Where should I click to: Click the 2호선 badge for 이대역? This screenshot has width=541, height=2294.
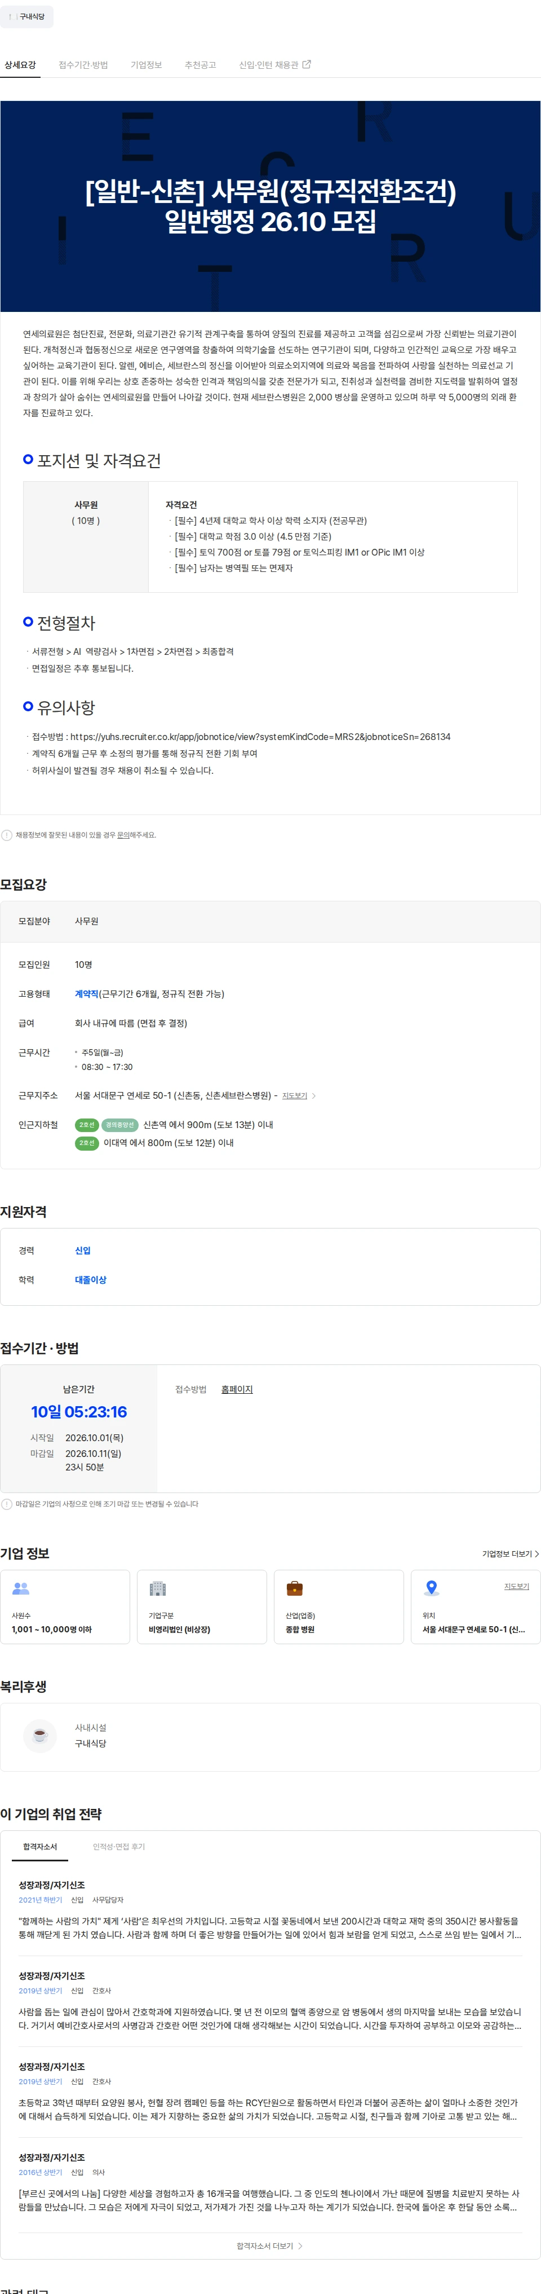86,1143
